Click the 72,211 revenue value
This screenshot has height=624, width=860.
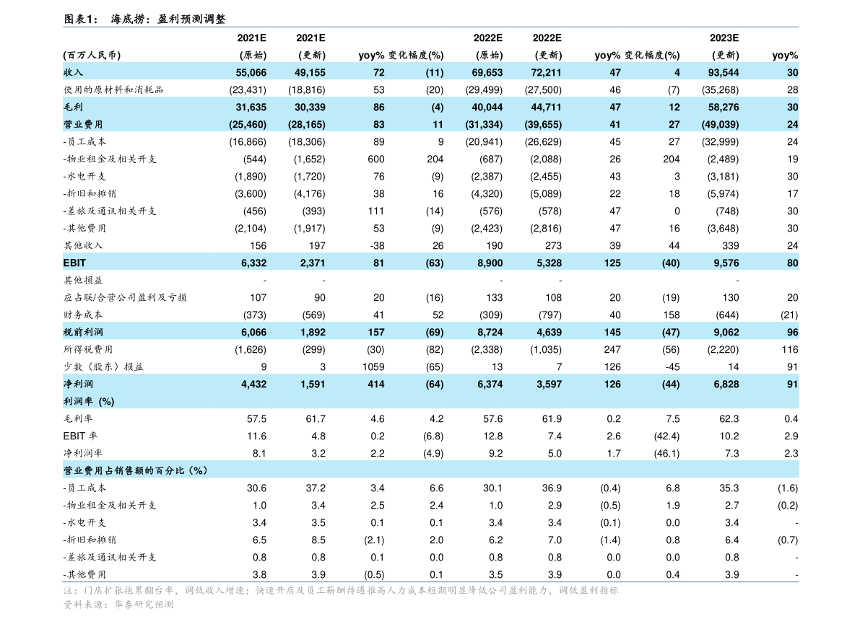[x=547, y=72]
